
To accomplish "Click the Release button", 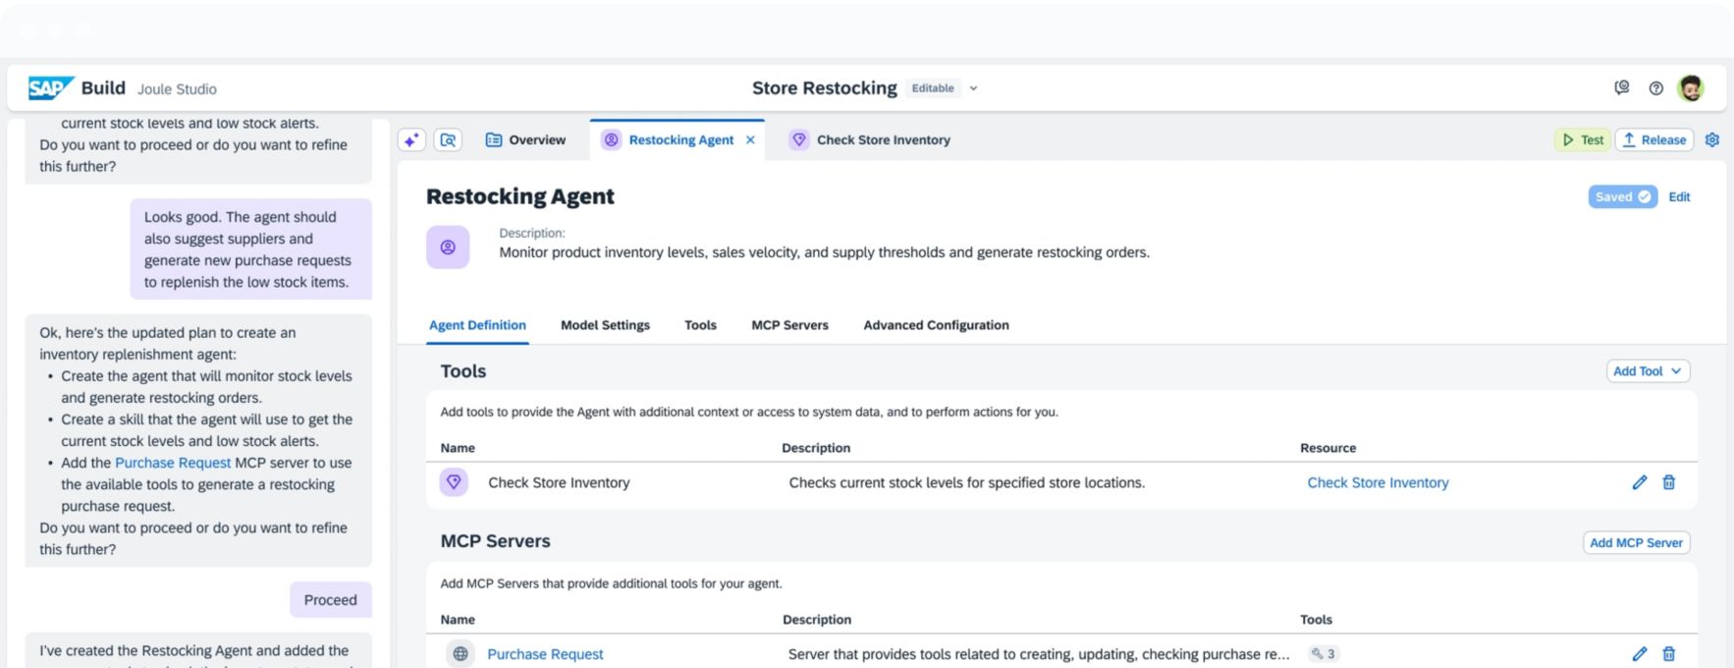I will (1654, 140).
